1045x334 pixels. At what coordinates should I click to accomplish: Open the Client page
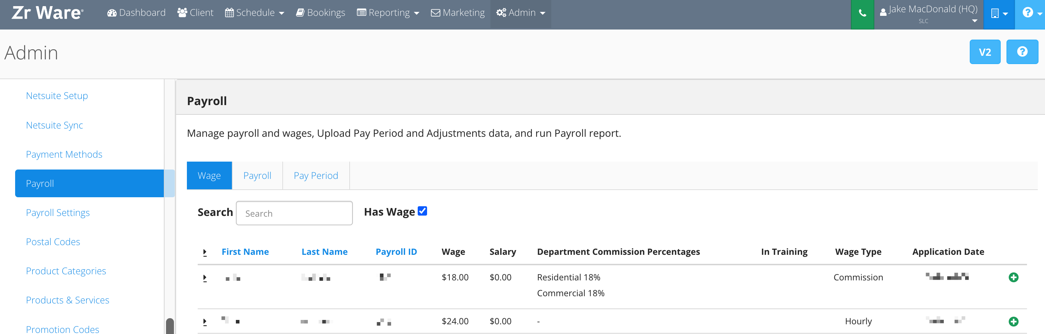pyautogui.click(x=195, y=13)
